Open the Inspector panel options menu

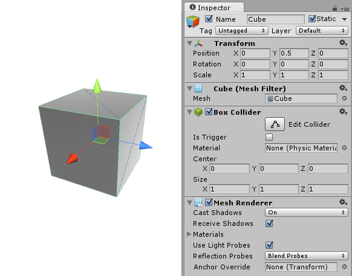click(x=345, y=9)
